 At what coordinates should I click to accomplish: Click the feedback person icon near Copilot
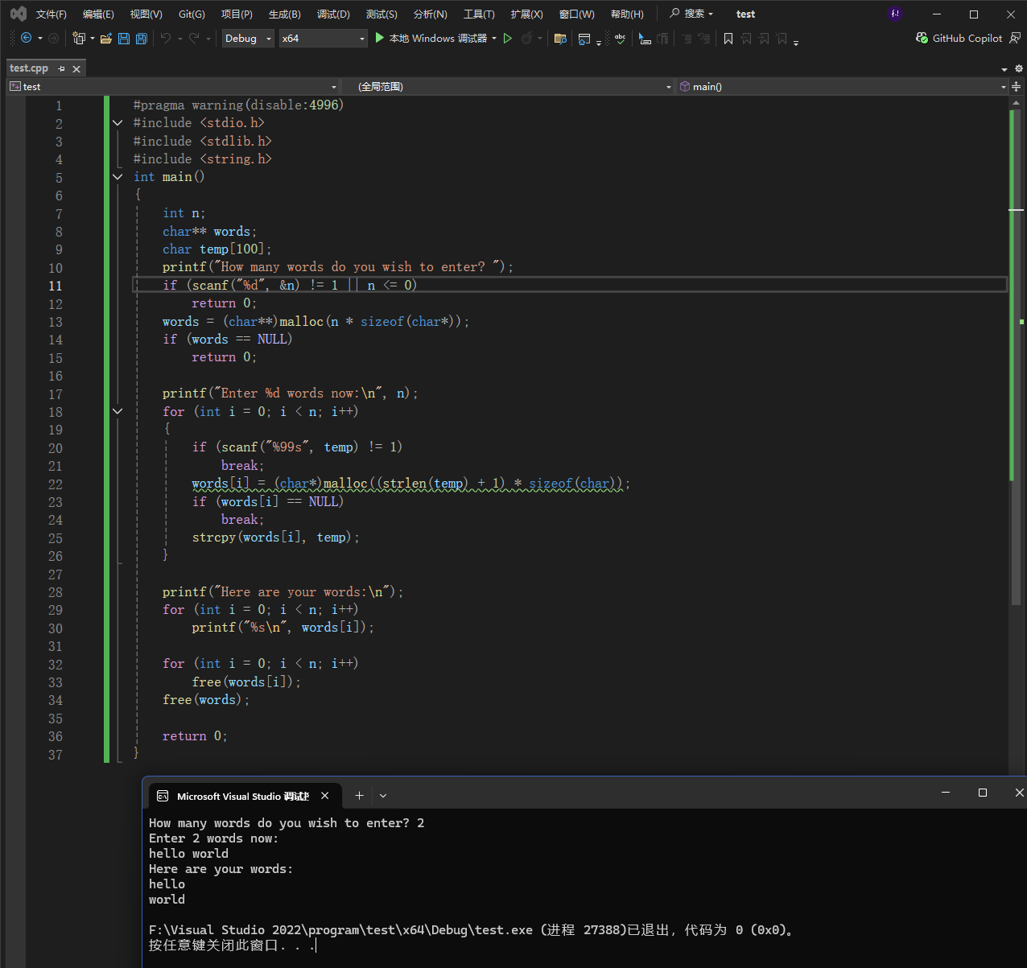[x=1015, y=38]
